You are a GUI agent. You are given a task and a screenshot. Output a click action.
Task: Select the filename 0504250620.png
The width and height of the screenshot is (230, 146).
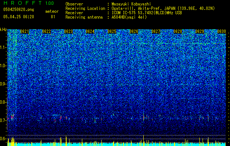point(19,9)
